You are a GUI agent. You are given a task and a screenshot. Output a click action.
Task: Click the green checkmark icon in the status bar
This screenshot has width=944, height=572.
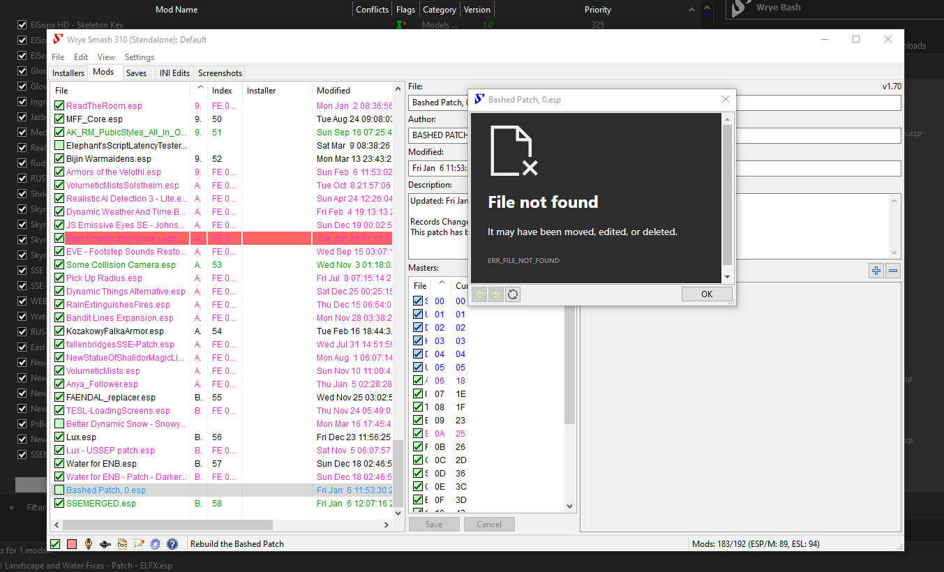[56, 544]
